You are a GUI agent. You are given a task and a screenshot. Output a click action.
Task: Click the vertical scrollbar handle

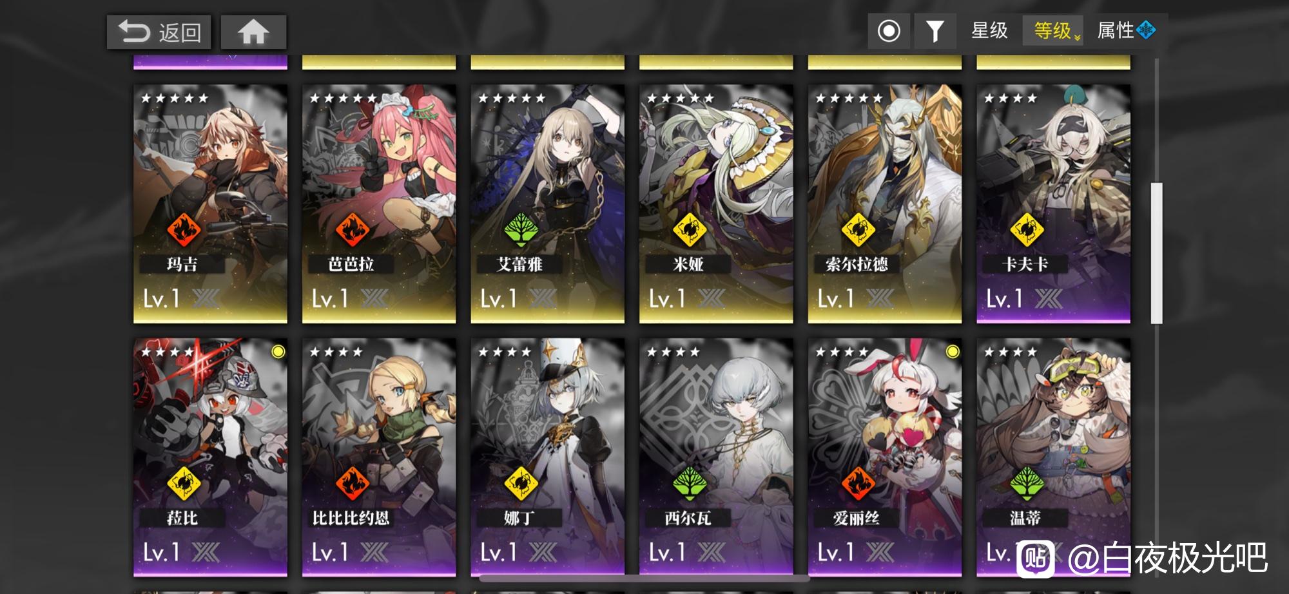click(1156, 253)
